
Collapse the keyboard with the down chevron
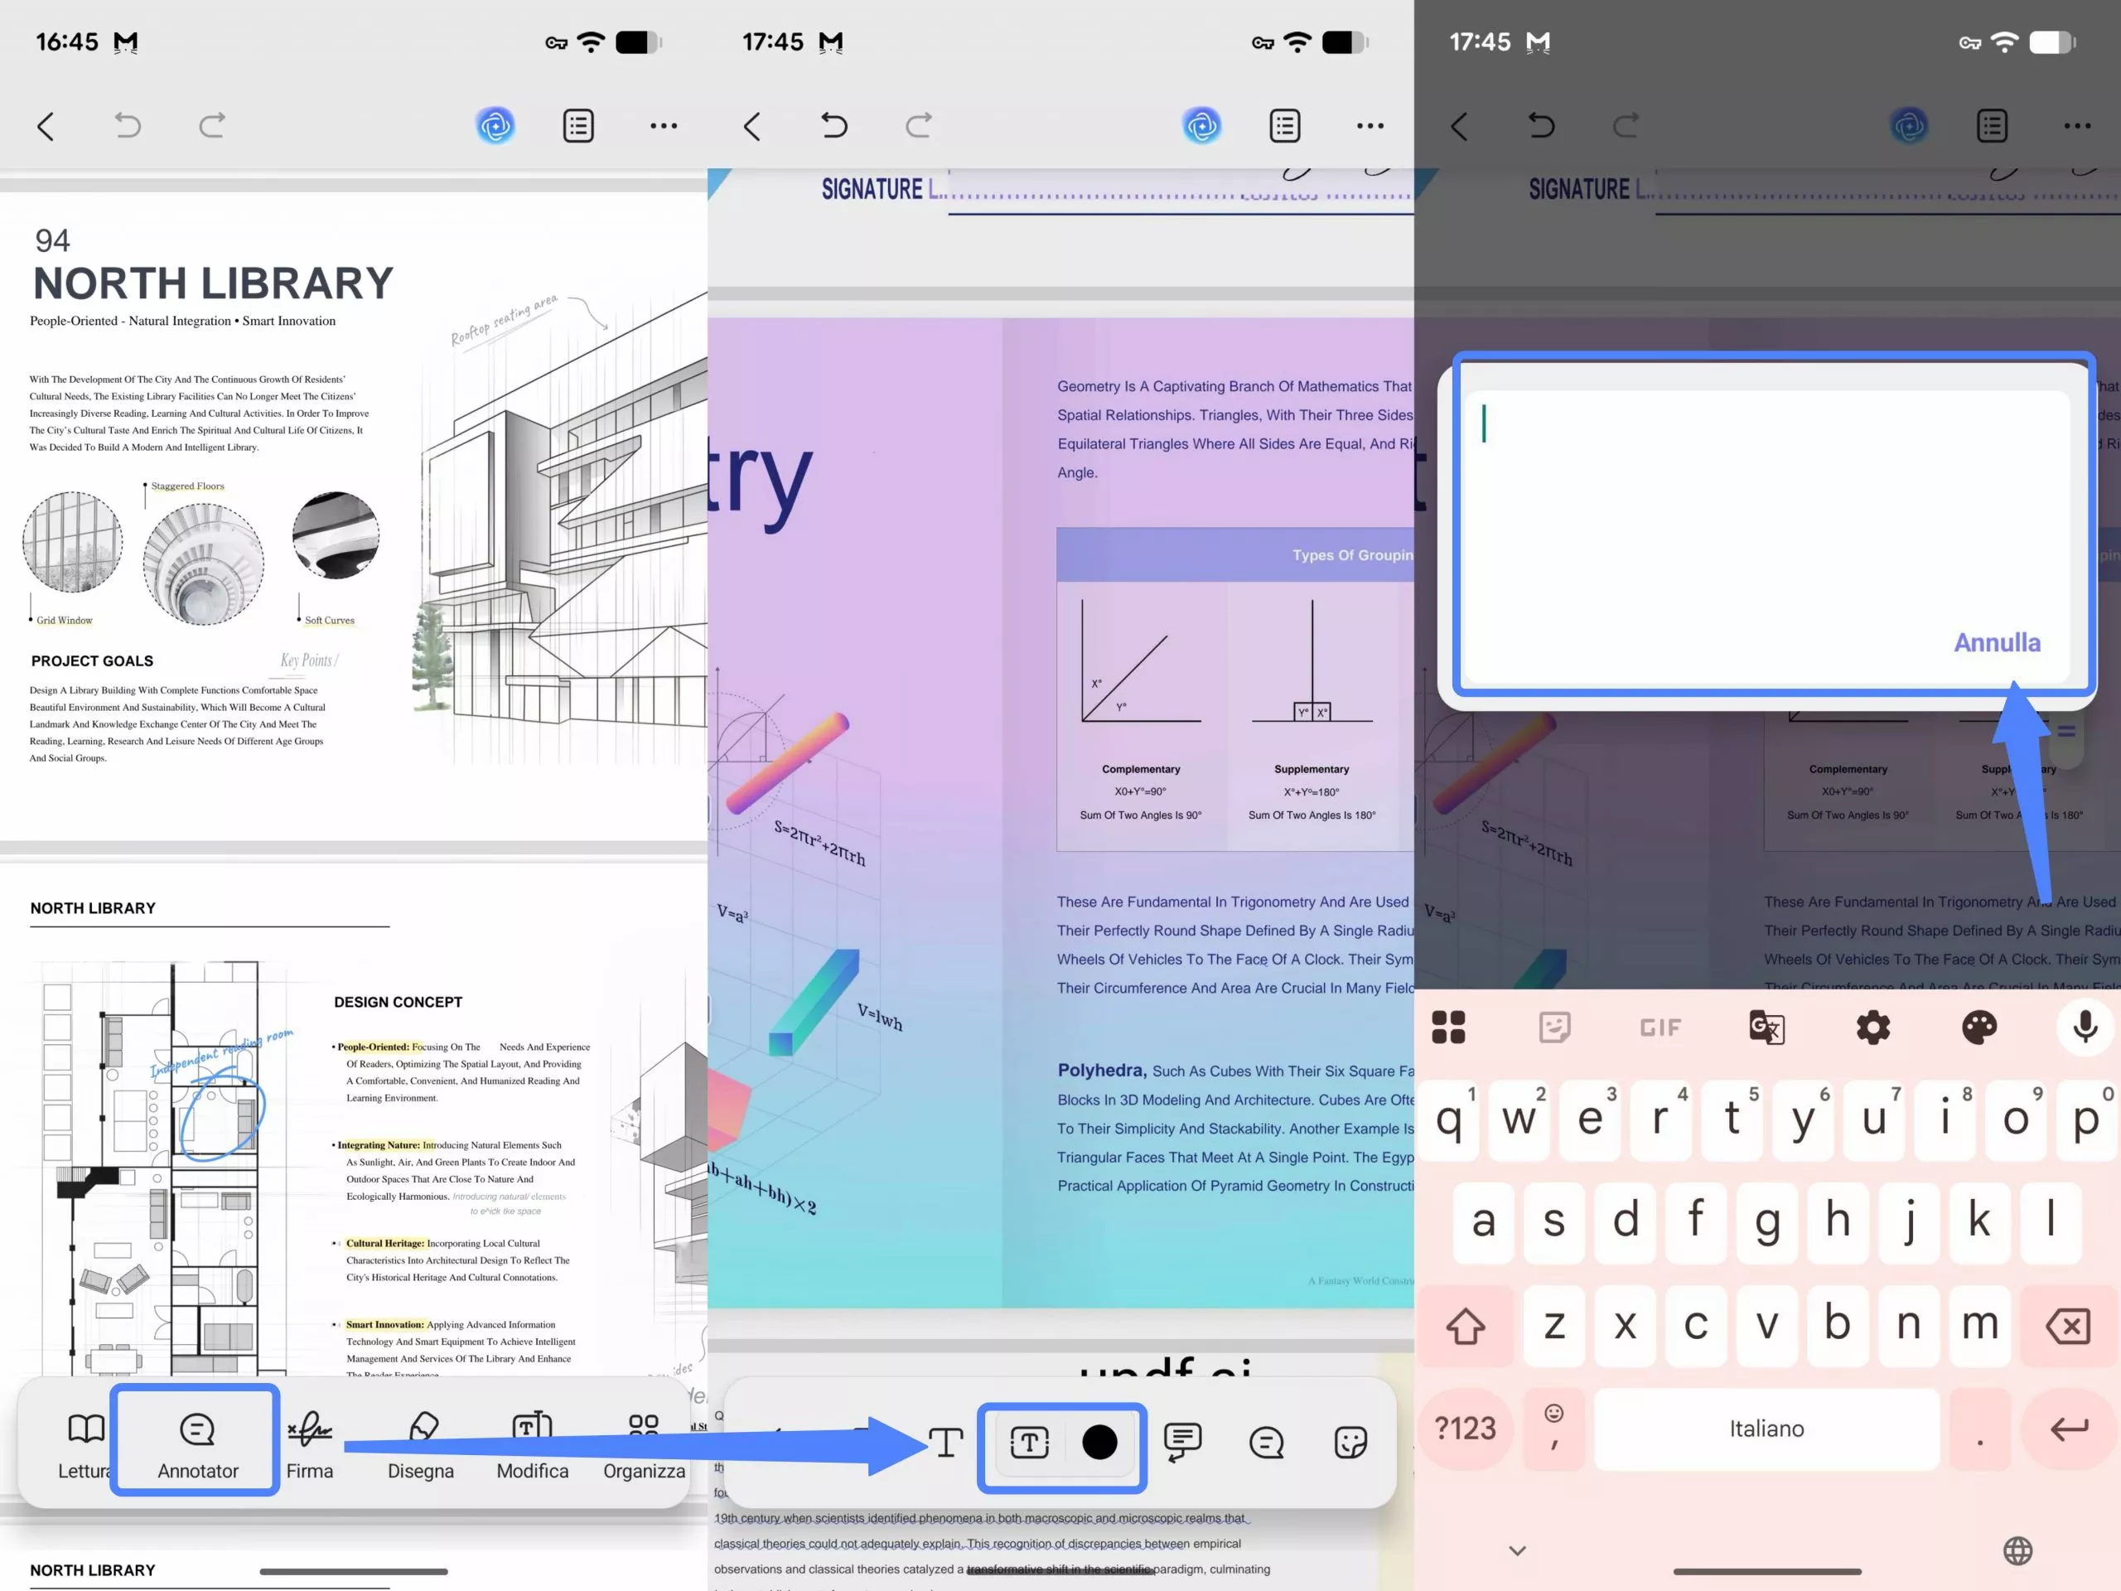pyautogui.click(x=1517, y=1550)
